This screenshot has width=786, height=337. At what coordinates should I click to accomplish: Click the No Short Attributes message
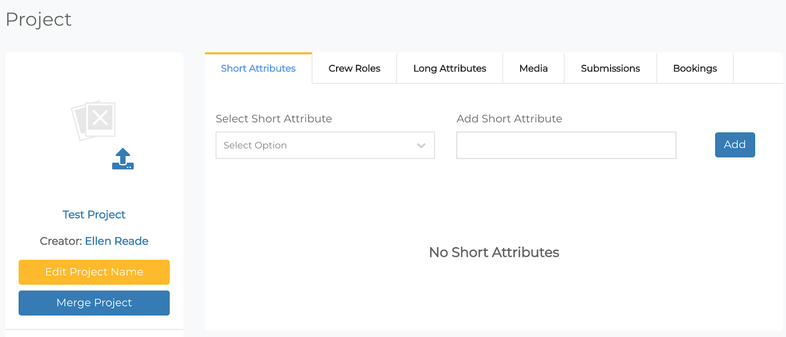tap(494, 253)
